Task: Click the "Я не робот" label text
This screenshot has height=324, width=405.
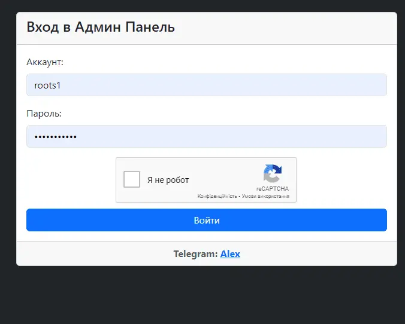Action: point(168,180)
